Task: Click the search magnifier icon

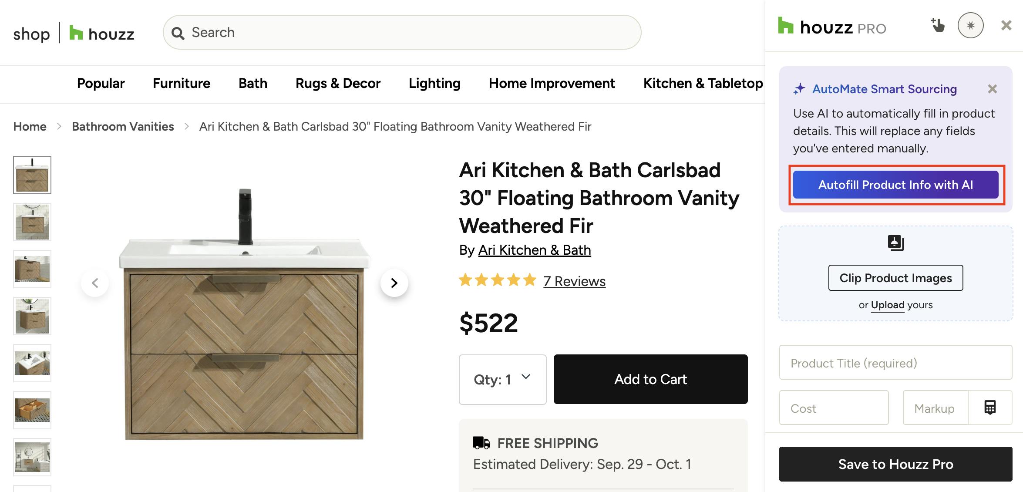Action: point(178,33)
